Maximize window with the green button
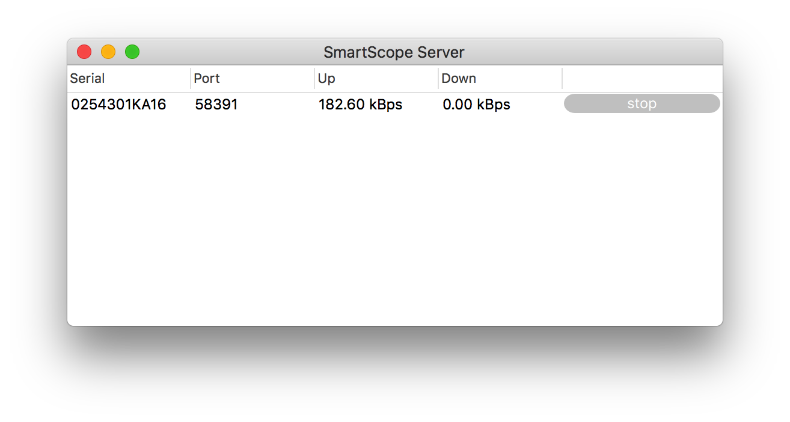This screenshot has height=422, width=790. (x=132, y=52)
